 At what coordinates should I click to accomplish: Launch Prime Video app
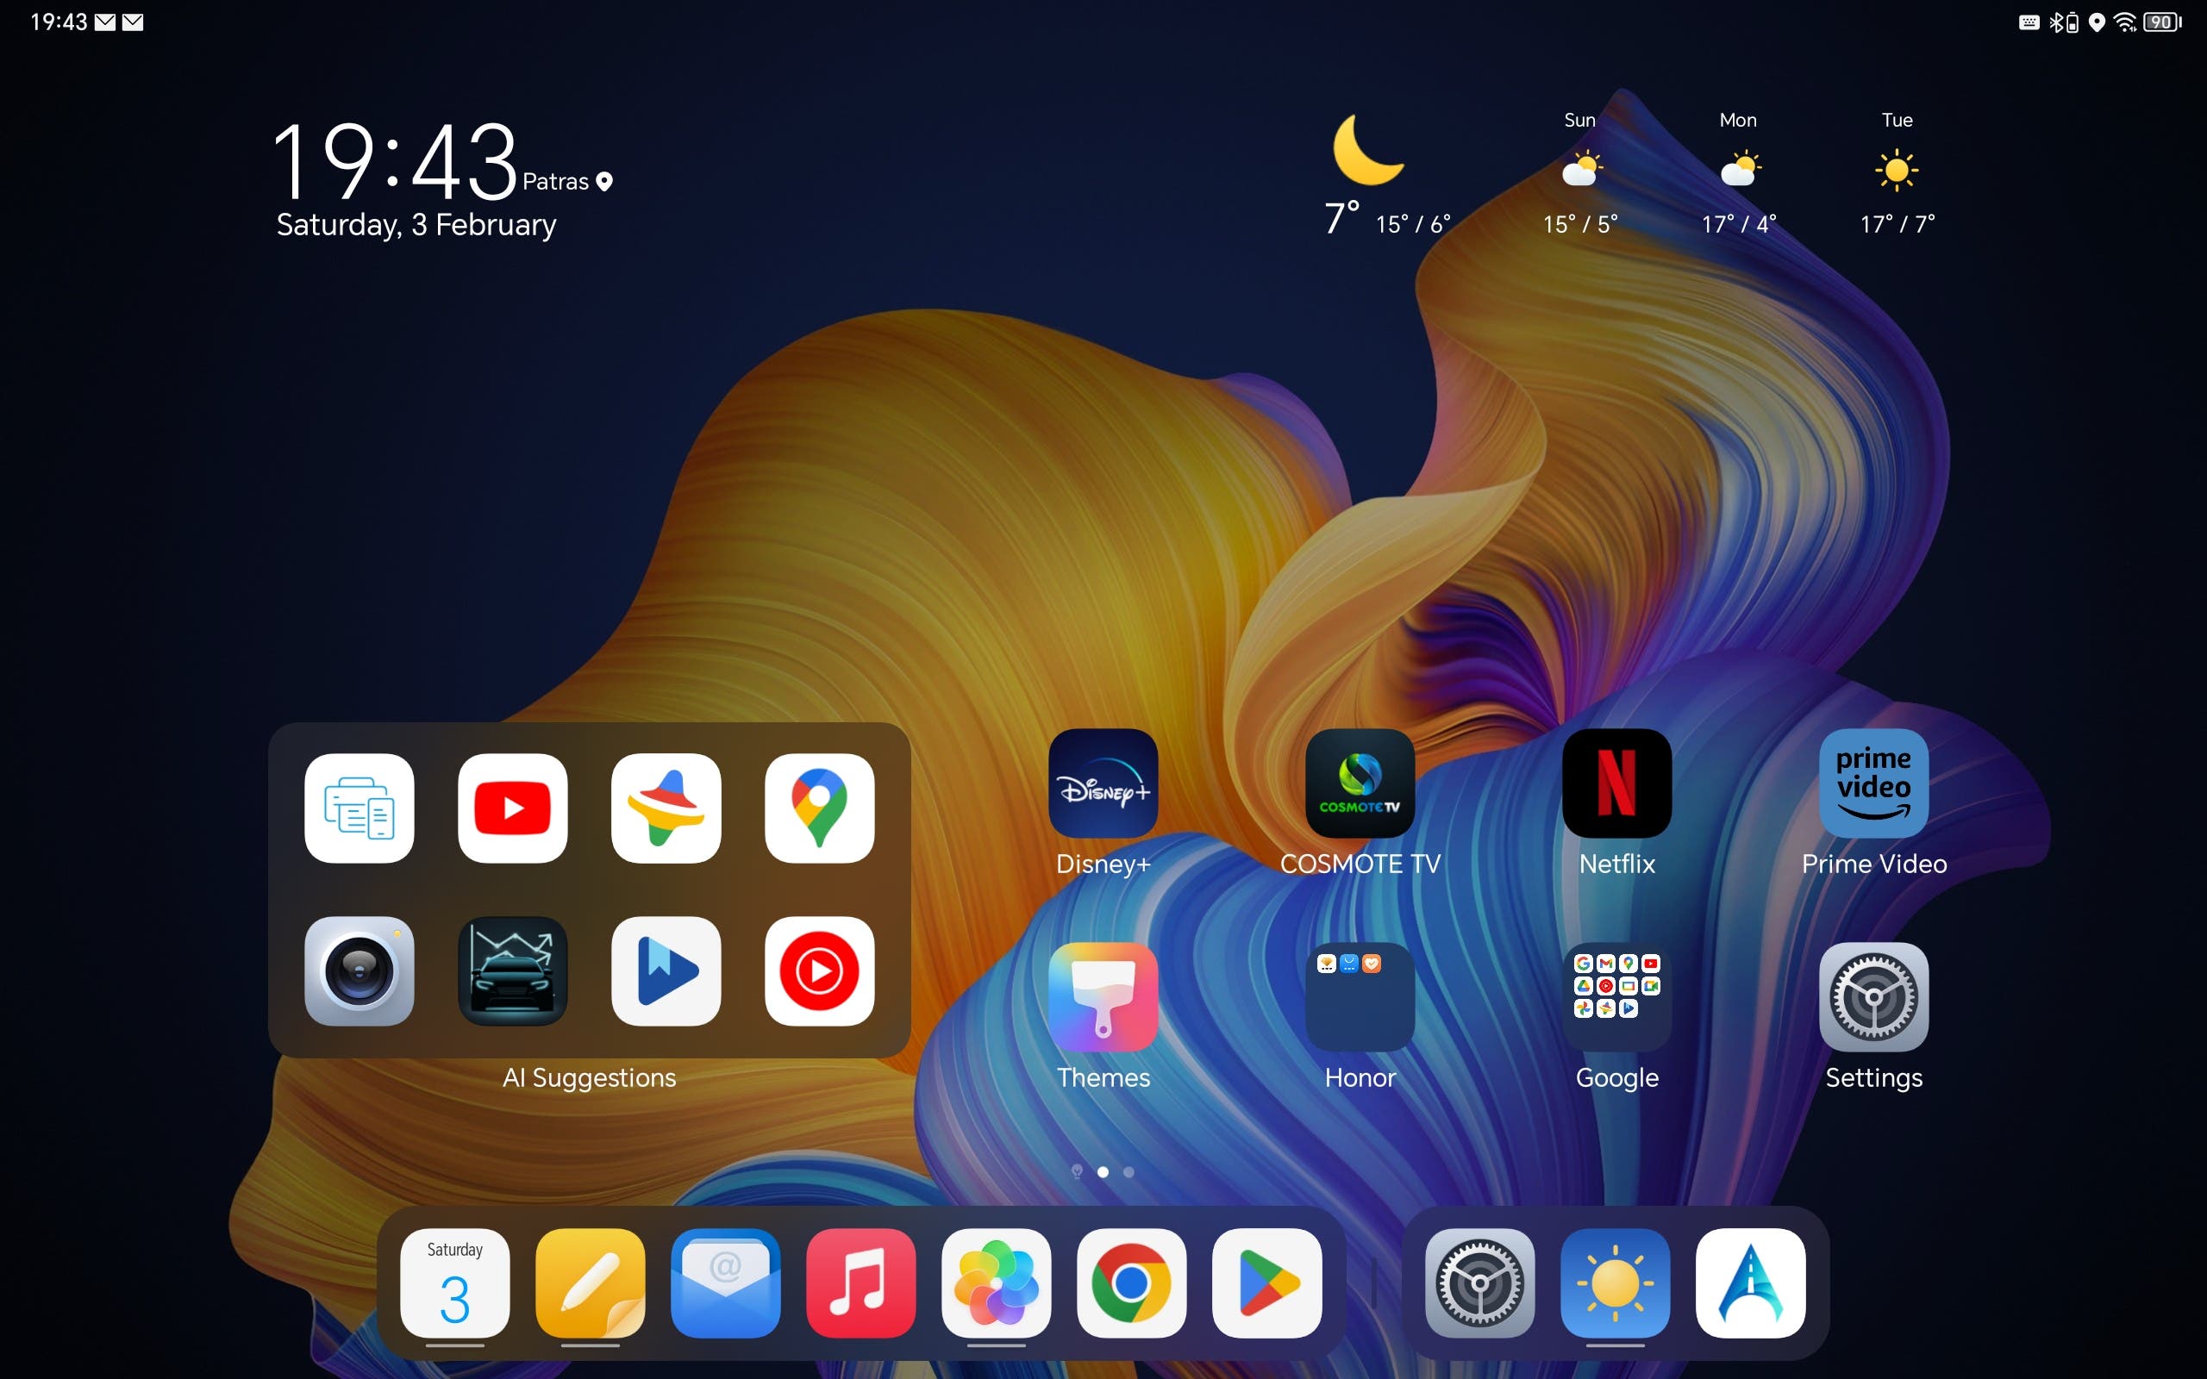[1873, 783]
